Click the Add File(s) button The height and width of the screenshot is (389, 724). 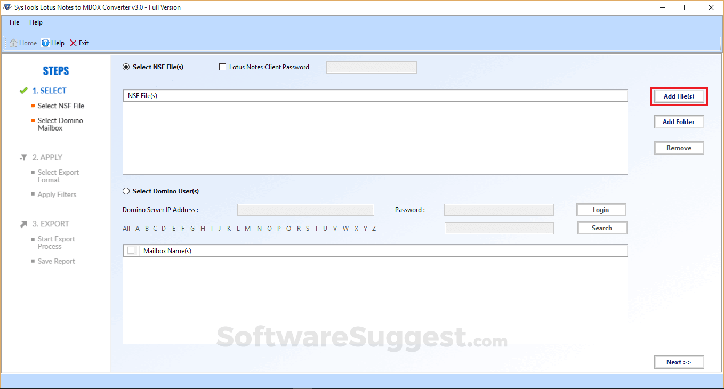click(679, 96)
